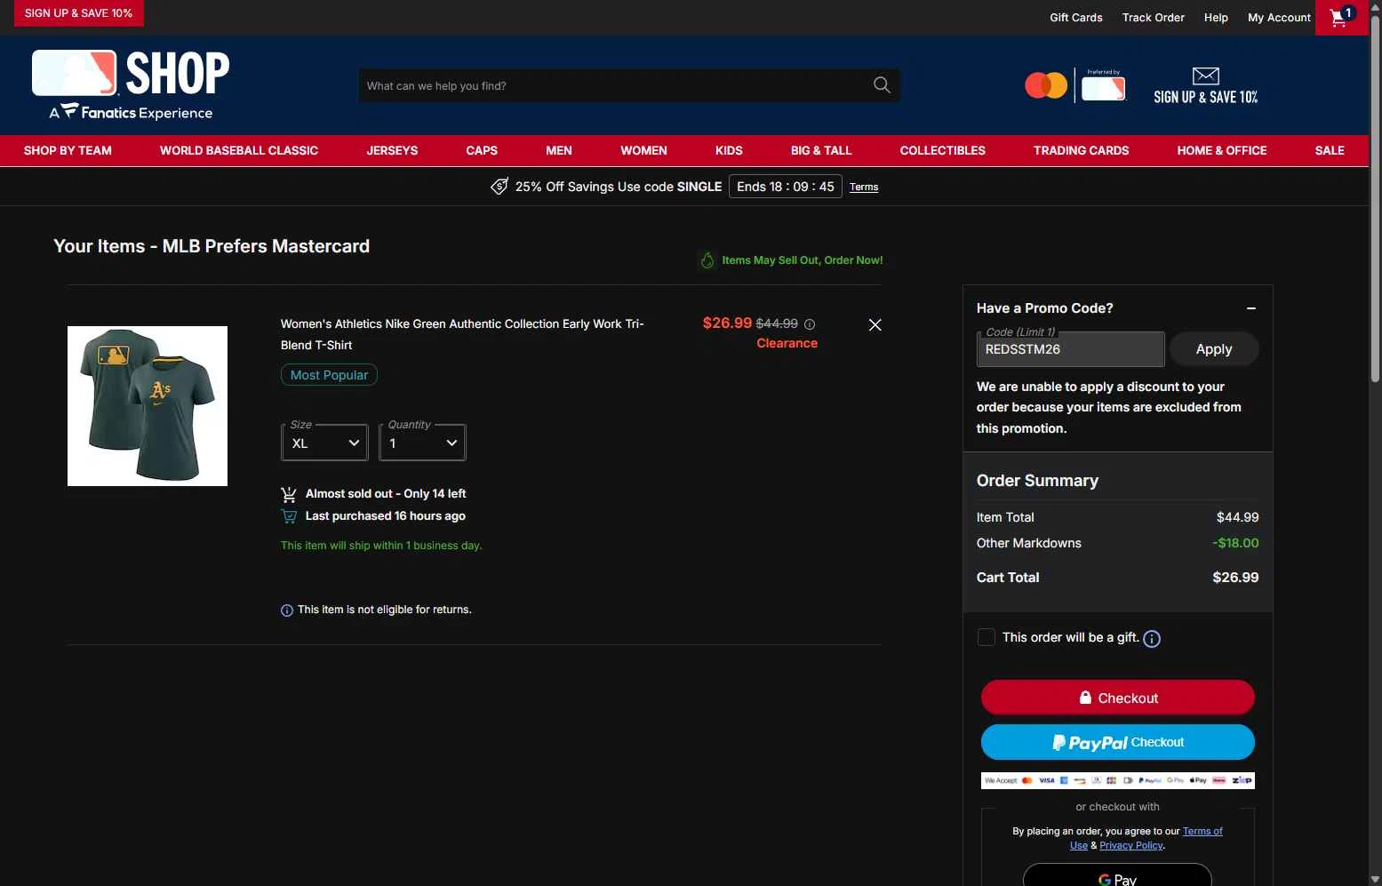Open the Shop By Team menu

point(68,150)
